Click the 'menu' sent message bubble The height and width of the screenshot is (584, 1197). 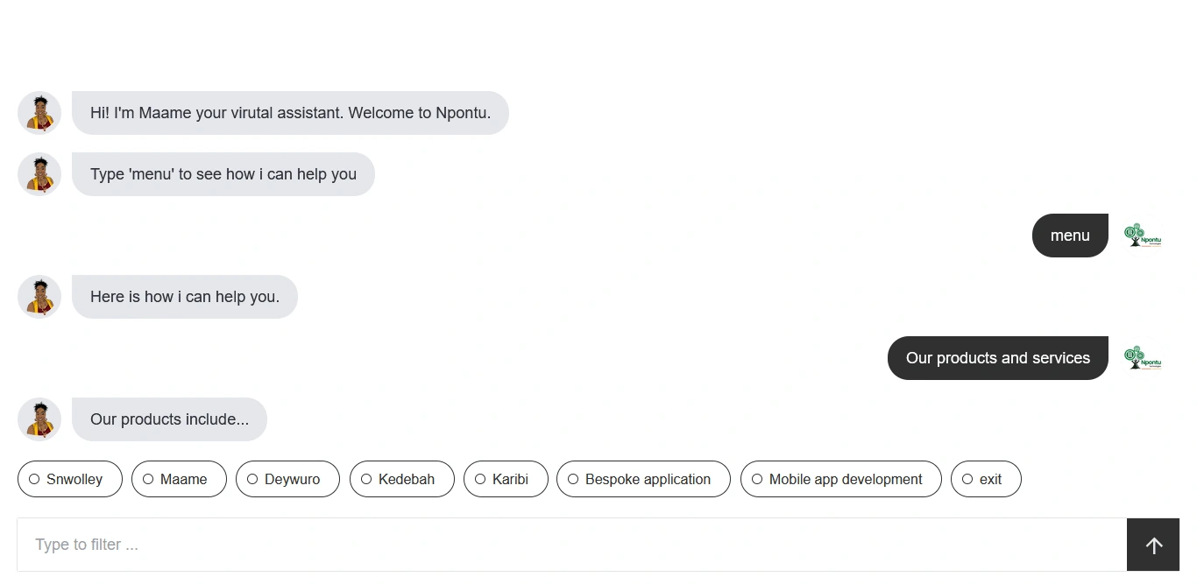click(x=1070, y=236)
